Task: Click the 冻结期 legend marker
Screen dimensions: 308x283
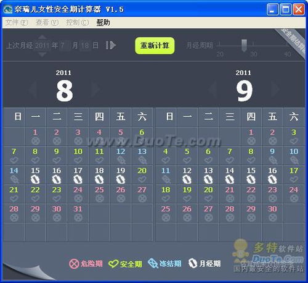Action: click(x=153, y=263)
